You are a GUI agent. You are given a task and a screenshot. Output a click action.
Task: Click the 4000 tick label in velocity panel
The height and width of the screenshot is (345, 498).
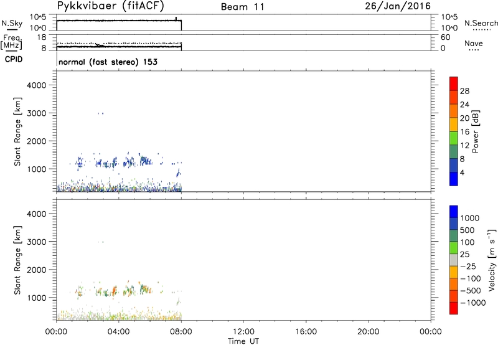(37, 214)
